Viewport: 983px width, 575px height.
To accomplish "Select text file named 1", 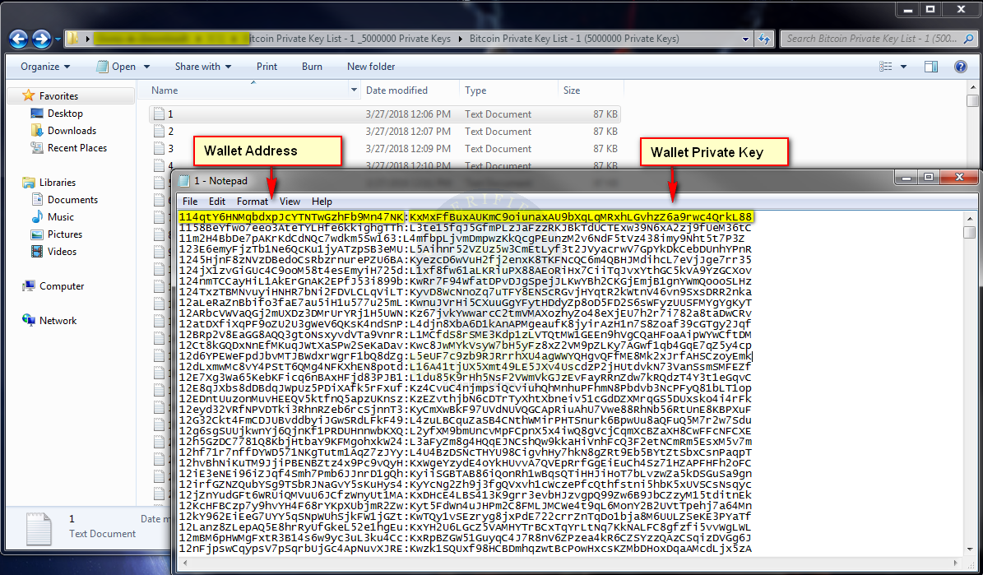I will (385, 114).
